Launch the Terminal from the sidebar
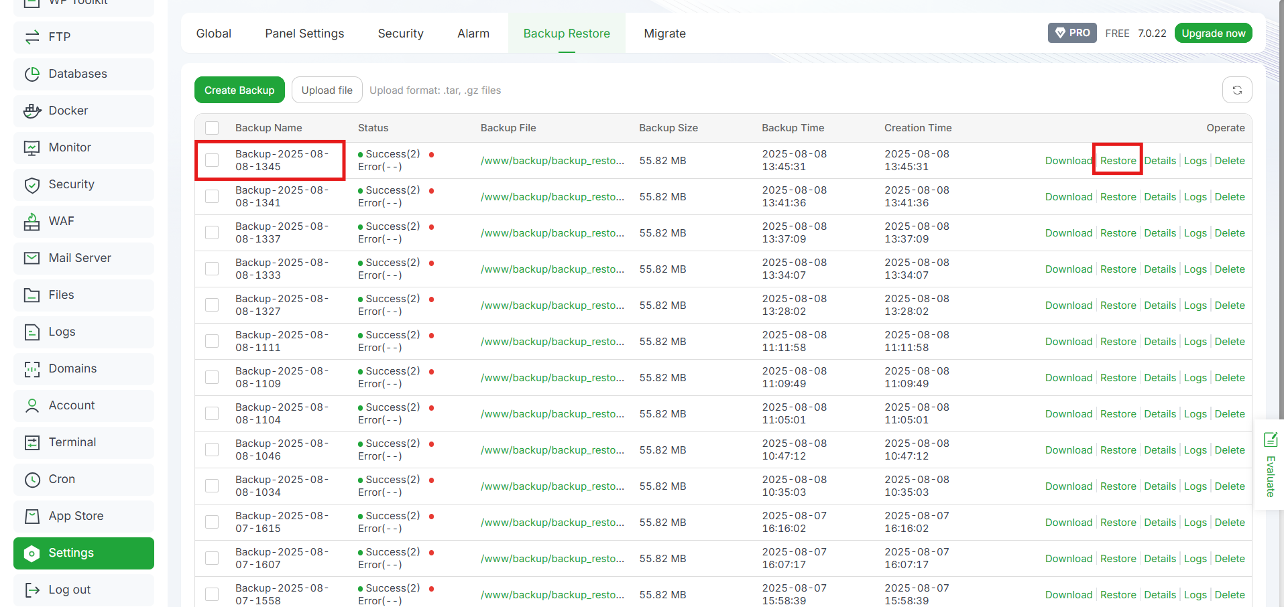 [x=72, y=442]
